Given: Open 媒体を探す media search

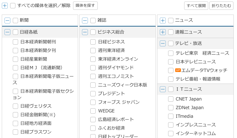Looking at the screenshot, I should coord(85,6).
